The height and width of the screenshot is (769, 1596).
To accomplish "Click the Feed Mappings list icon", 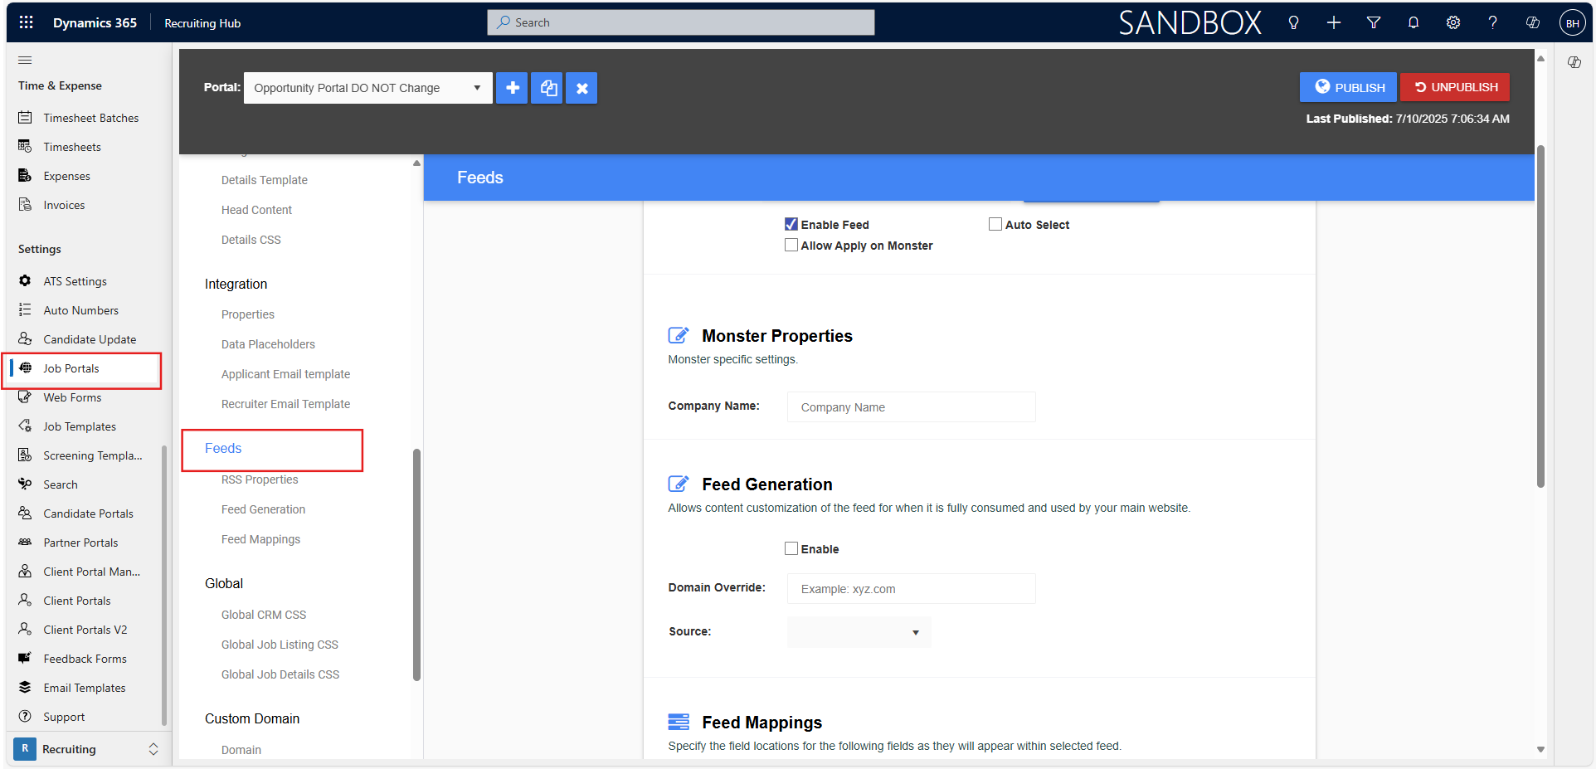I will [x=678, y=722].
